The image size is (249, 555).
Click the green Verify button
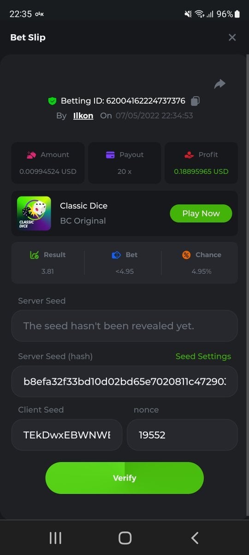pyautogui.click(x=125, y=478)
